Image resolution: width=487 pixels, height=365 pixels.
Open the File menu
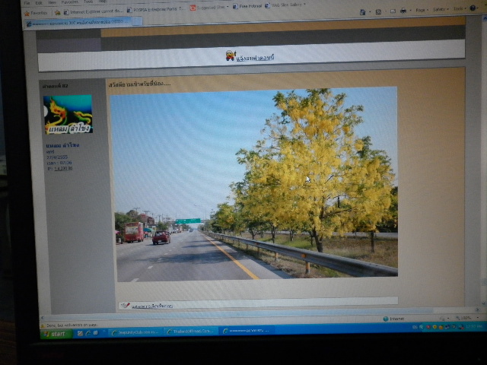click(27, 3)
